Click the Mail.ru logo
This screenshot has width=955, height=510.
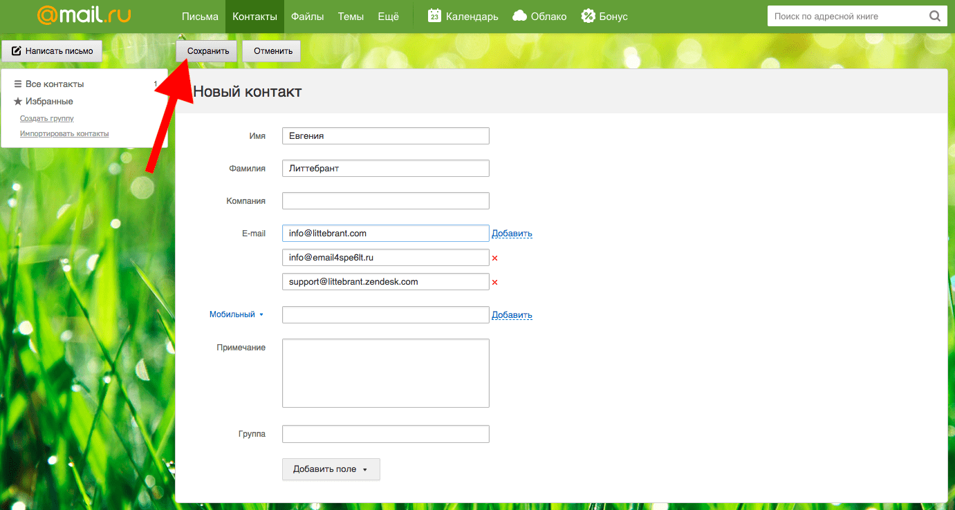pos(84,16)
